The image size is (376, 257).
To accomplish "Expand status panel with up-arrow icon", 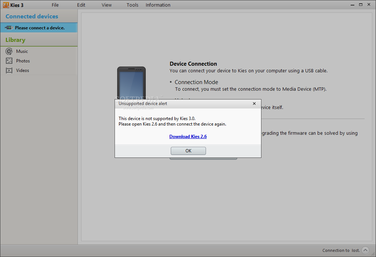I will 365,250.
